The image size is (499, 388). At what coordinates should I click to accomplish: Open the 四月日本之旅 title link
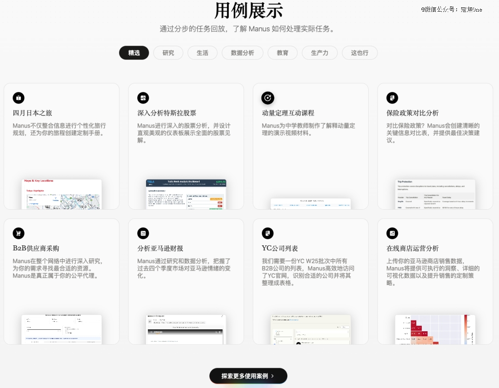click(32, 113)
